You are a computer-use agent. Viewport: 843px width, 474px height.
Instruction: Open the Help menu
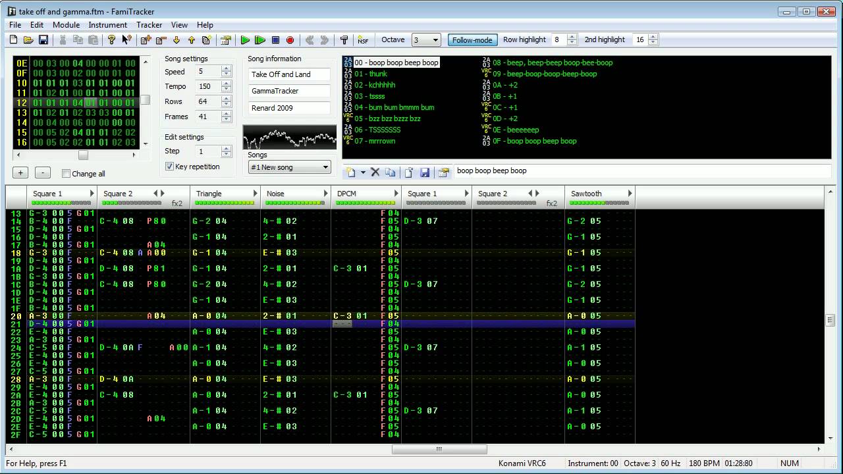click(x=205, y=25)
